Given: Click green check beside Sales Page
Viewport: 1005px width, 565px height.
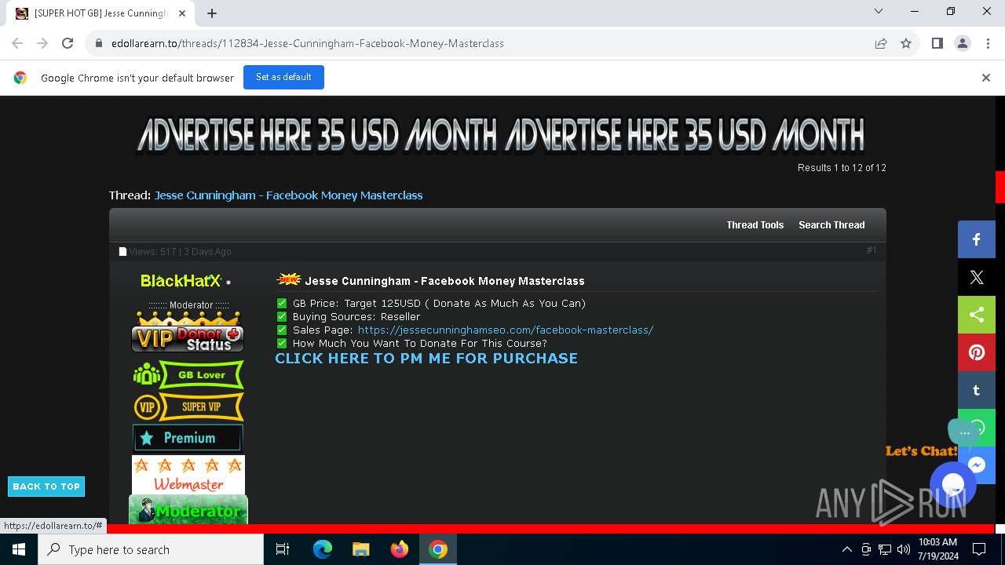Looking at the screenshot, I should pos(282,330).
